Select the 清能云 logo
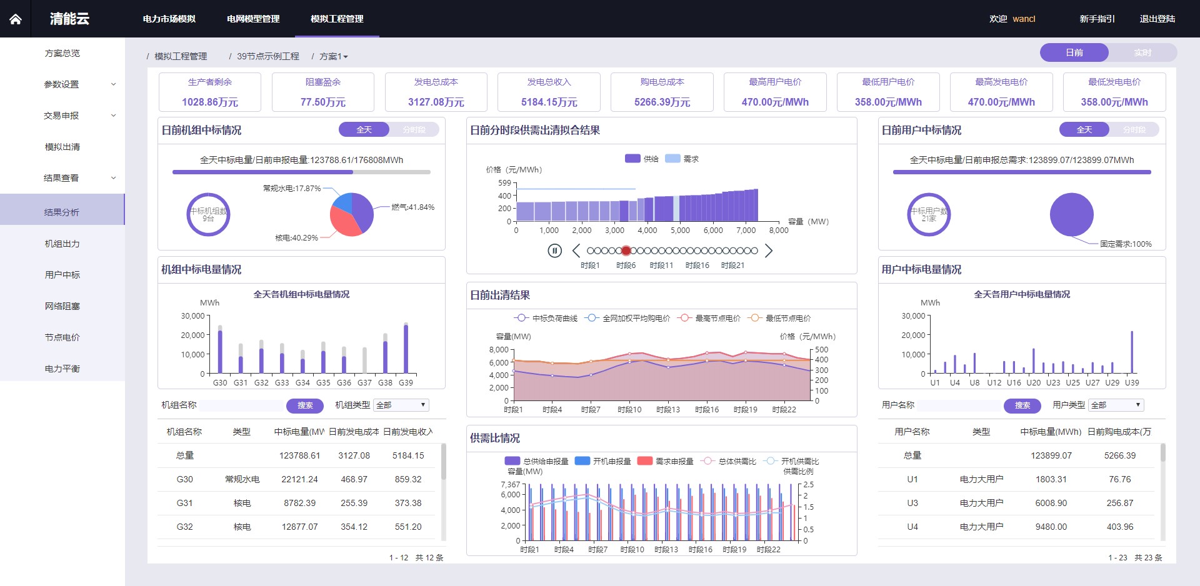The image size is (1200, 586). click(x=69, y=19)
